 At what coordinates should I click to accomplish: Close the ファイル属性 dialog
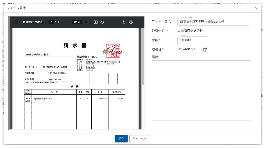(x=256, y=8)
